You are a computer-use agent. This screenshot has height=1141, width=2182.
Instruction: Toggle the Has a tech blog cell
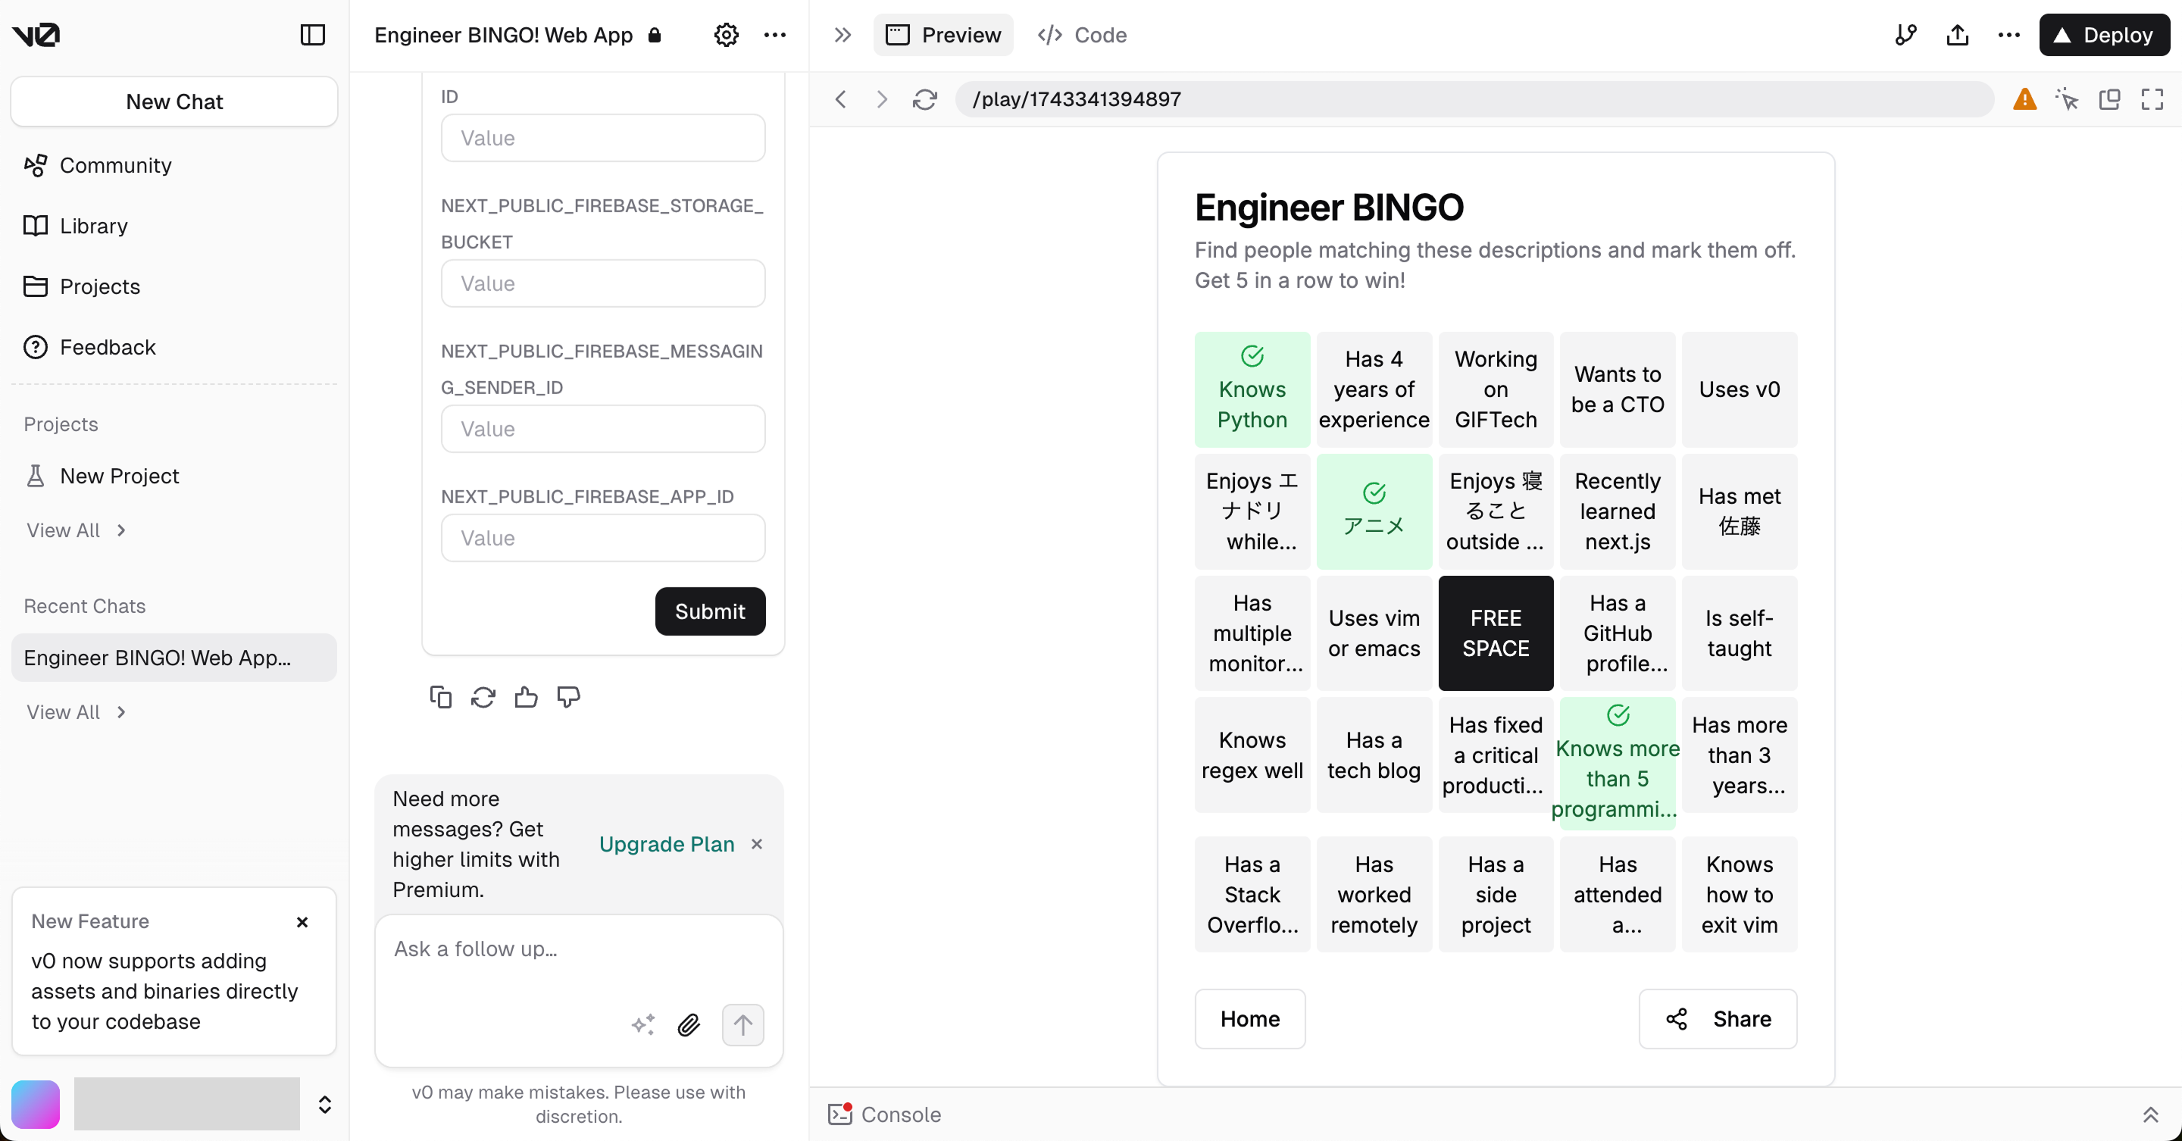pyautogui.click(x=1373, y=755)
